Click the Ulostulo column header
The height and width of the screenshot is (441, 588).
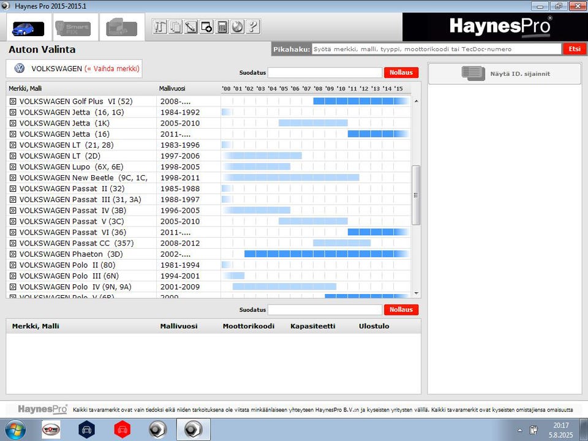point(374,326)
